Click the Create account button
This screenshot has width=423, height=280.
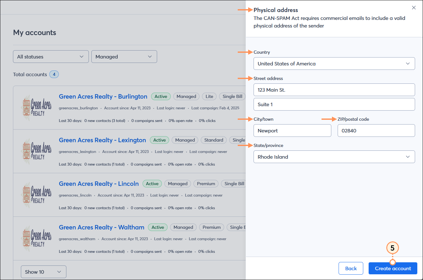[393, 268]
